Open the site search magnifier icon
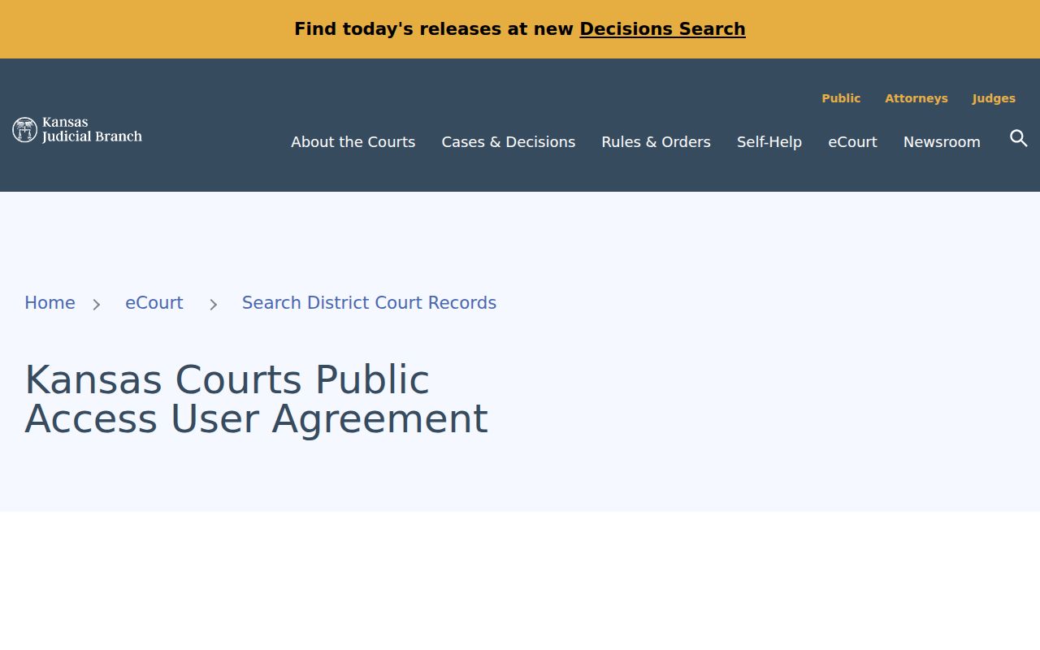 (x=1018, y=138)
